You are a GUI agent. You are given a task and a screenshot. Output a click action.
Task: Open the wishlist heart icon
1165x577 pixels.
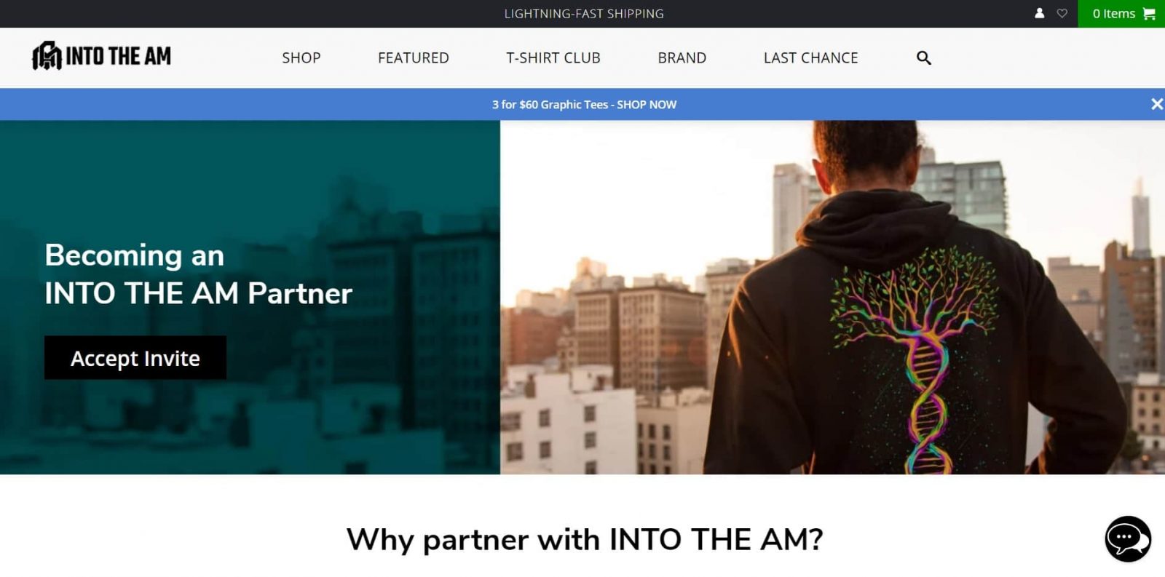tap(1062, 13)
